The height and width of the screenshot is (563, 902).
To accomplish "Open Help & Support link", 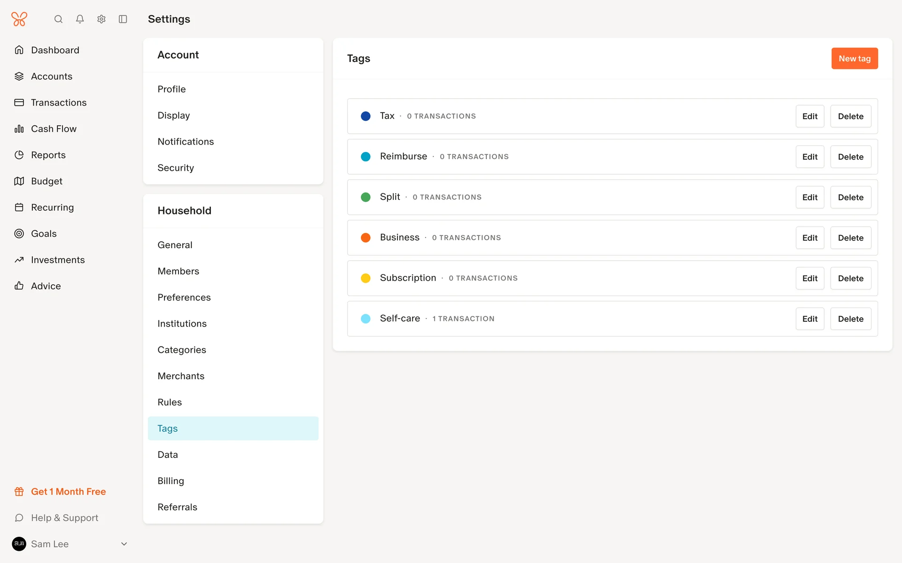I will [x=64, y=518].
